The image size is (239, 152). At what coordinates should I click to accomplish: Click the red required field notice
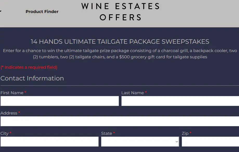point(29,67)
